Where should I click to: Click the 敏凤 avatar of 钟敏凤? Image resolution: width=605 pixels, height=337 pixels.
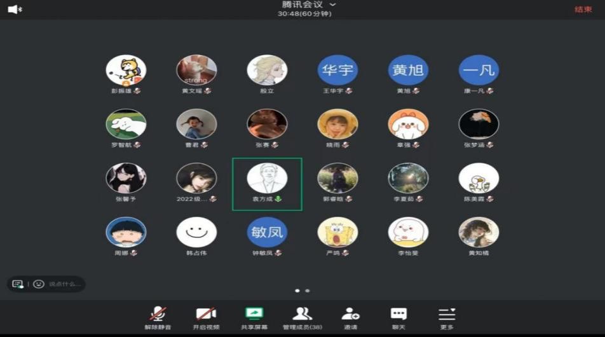click(267, 232)
